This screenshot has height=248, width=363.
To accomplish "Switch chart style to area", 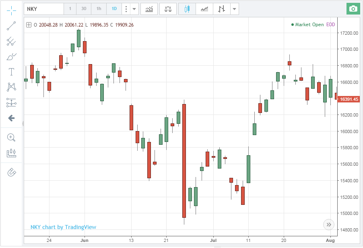I will click(x=204, y=9).
